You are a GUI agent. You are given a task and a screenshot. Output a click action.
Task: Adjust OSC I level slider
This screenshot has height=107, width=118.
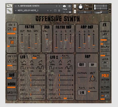tap(12, 34)
